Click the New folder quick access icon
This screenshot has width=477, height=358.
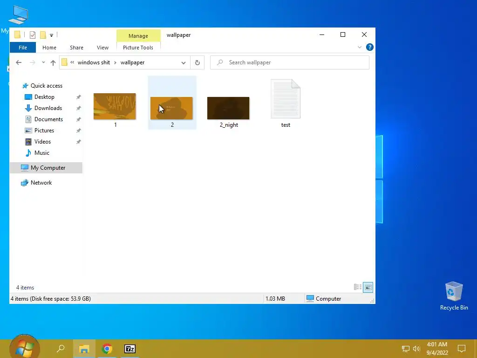[43, 35]
